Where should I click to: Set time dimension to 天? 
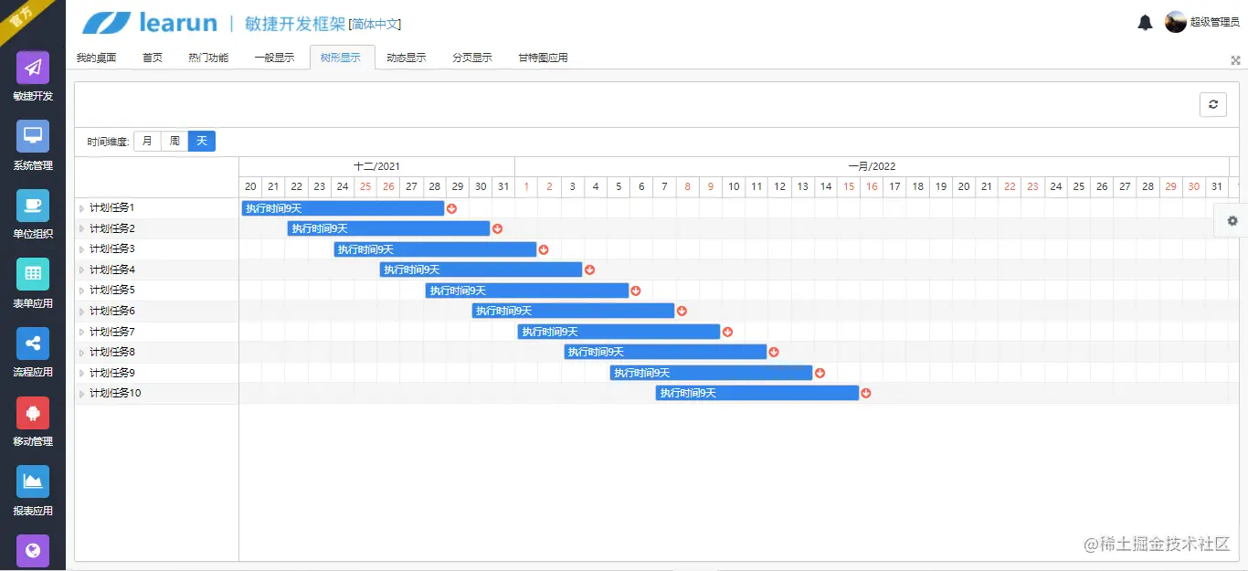click(202, 141)
